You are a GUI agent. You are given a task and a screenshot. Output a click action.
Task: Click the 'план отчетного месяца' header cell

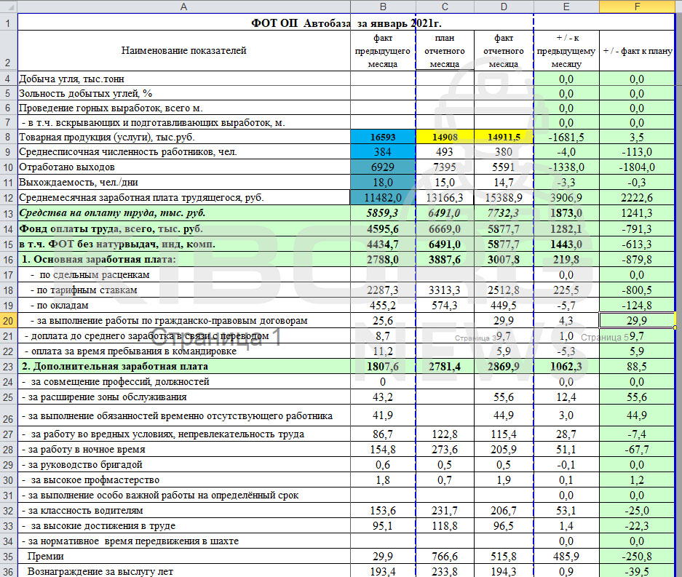coord(445,50)
